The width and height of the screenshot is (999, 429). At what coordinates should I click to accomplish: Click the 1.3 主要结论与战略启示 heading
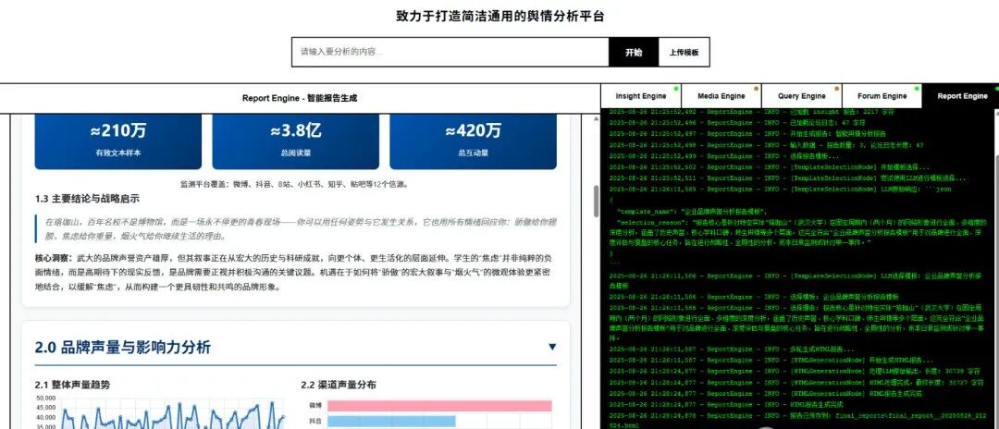[87, 199]
